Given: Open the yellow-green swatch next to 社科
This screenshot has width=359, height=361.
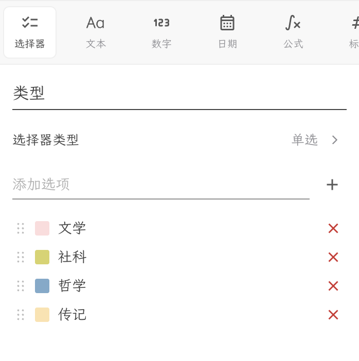Looking at the screenshot, I should tap(42, 257).
